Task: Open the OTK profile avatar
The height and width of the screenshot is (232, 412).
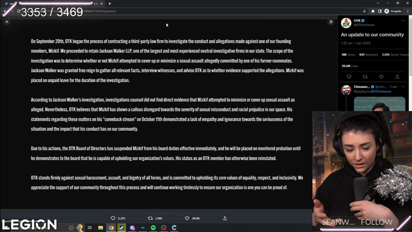Action: point(346,23)
